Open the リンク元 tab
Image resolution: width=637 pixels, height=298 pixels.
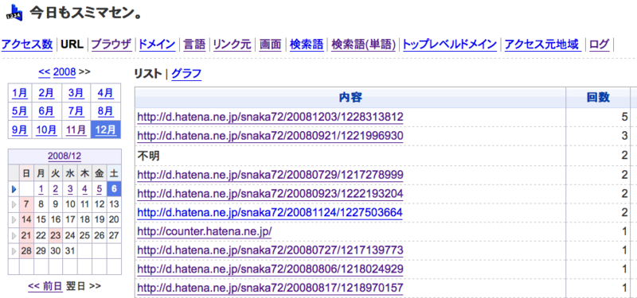(232, 45)
